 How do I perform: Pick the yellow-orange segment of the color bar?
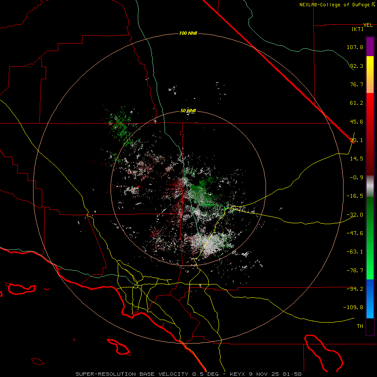[370, 75]
